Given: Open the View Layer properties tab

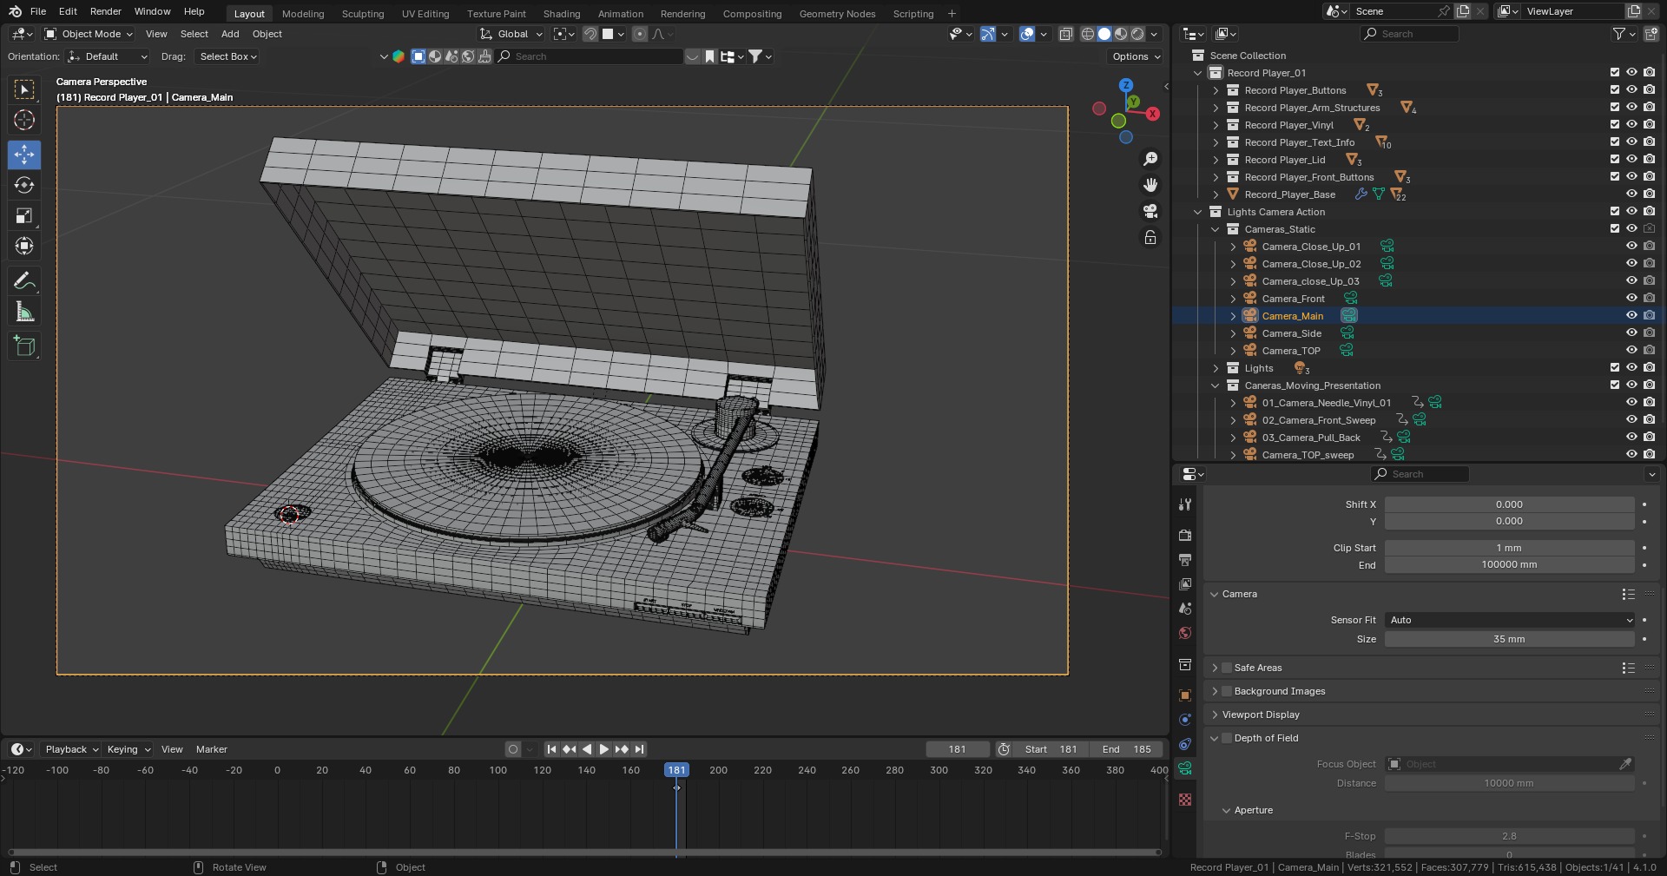Looking at the screenshot, I should [x=1185, y=584].
